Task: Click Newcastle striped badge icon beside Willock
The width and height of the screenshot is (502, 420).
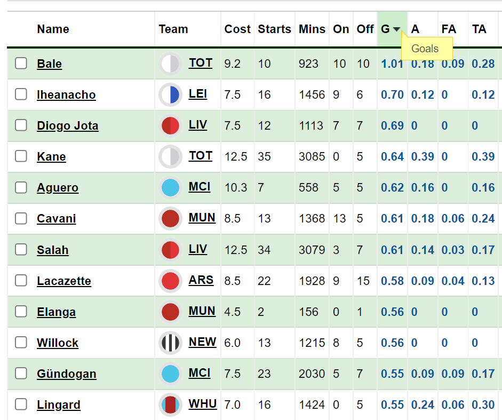Action: [x=170, y=343]
